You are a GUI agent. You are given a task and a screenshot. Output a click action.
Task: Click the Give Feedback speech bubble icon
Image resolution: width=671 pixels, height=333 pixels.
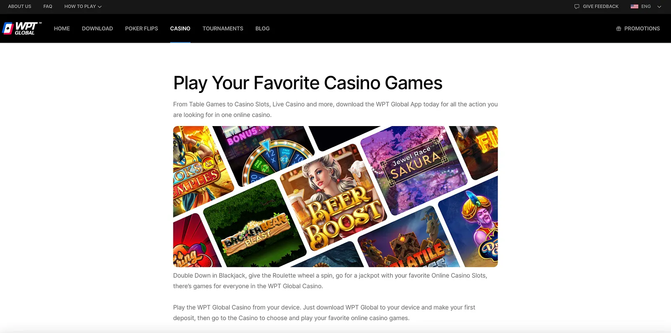[577, 6]
